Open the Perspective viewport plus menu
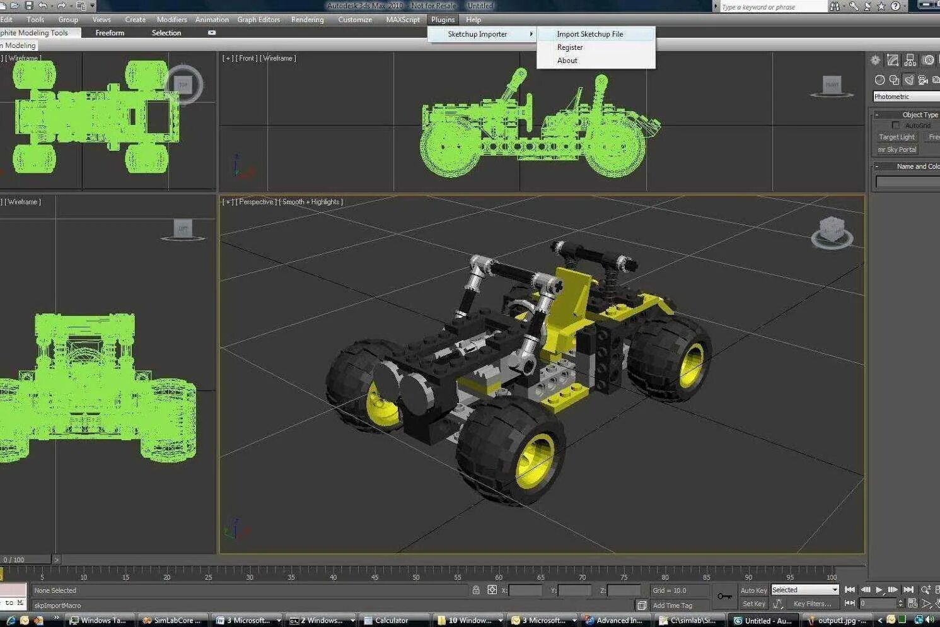 pyautogui.click(x=228, y=202)
